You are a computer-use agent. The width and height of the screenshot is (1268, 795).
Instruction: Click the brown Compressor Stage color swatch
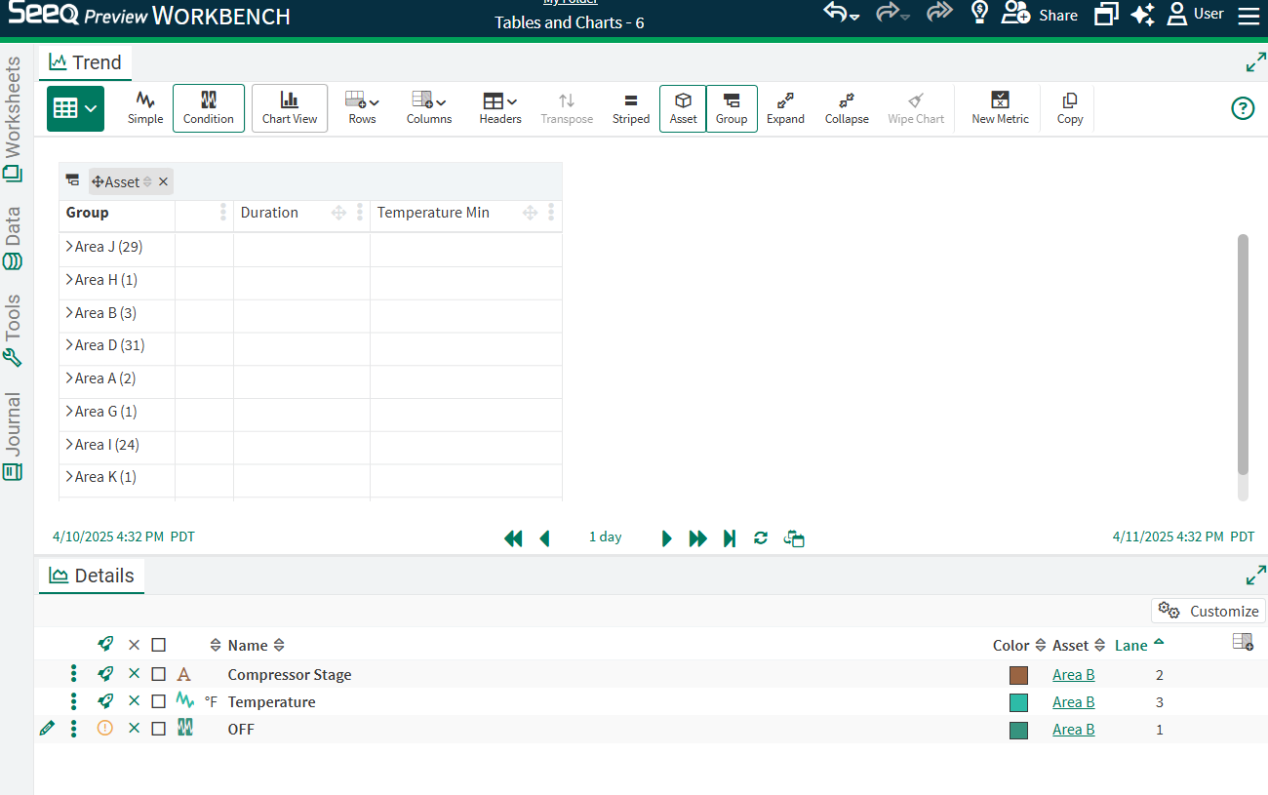tap(1018, 675)
